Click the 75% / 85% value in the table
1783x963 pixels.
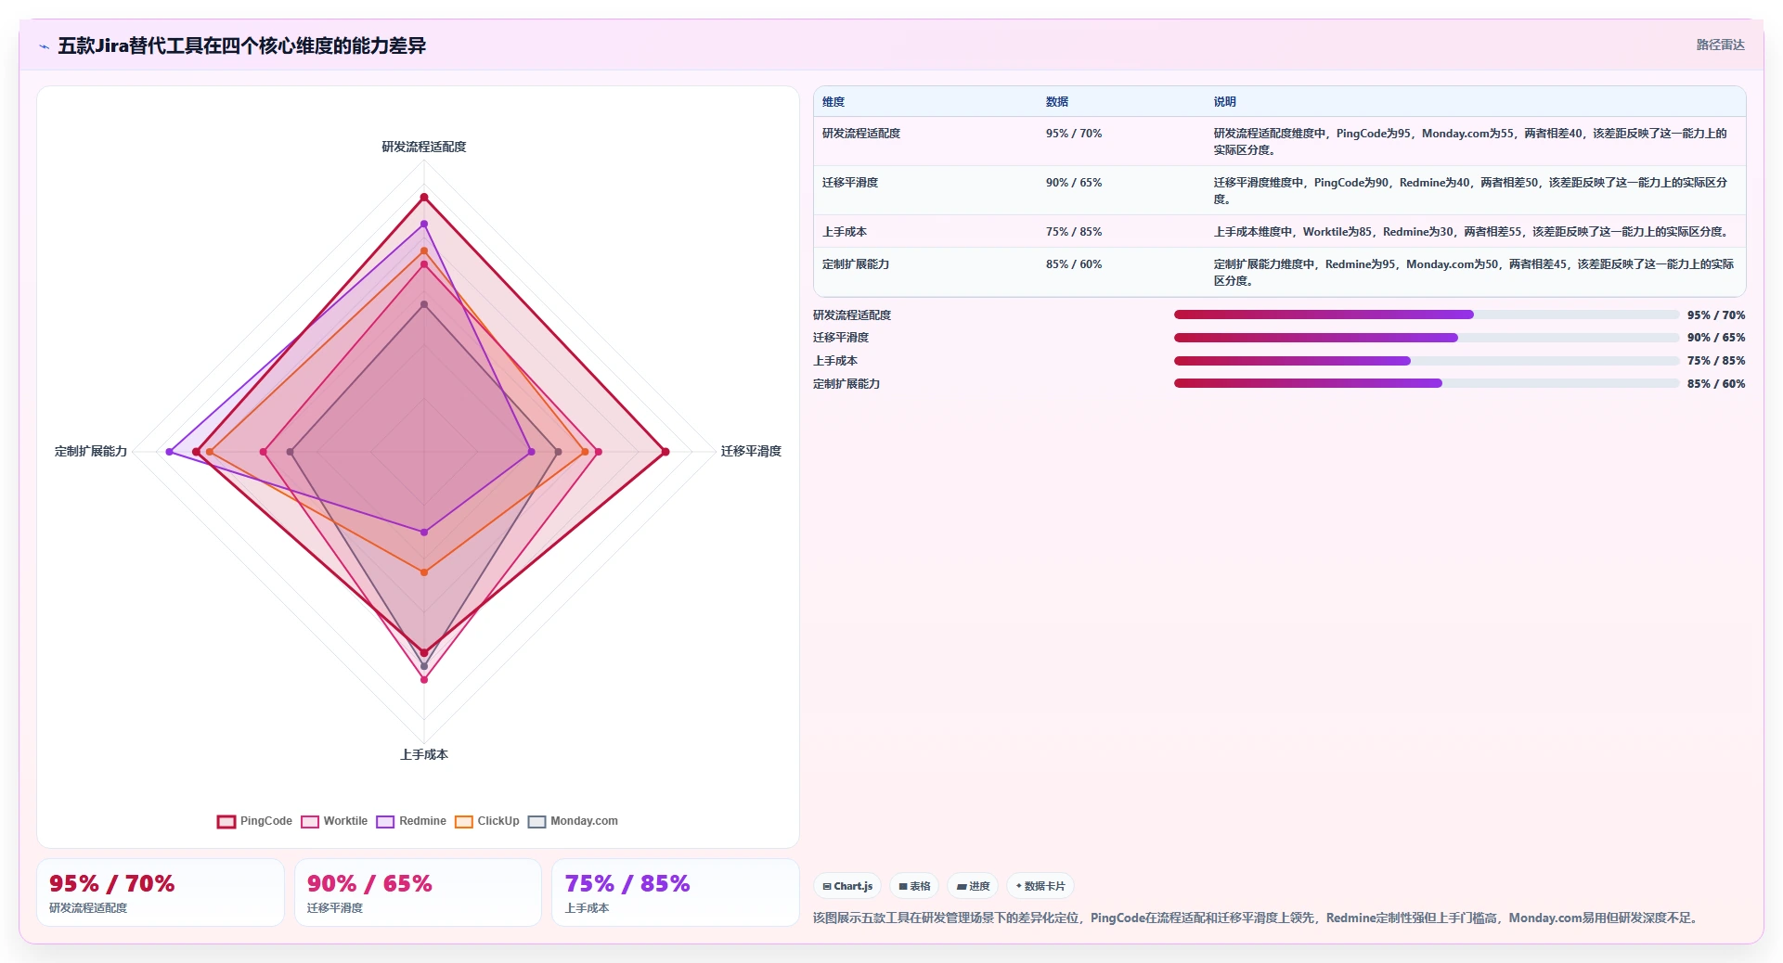pos(1074,232)
